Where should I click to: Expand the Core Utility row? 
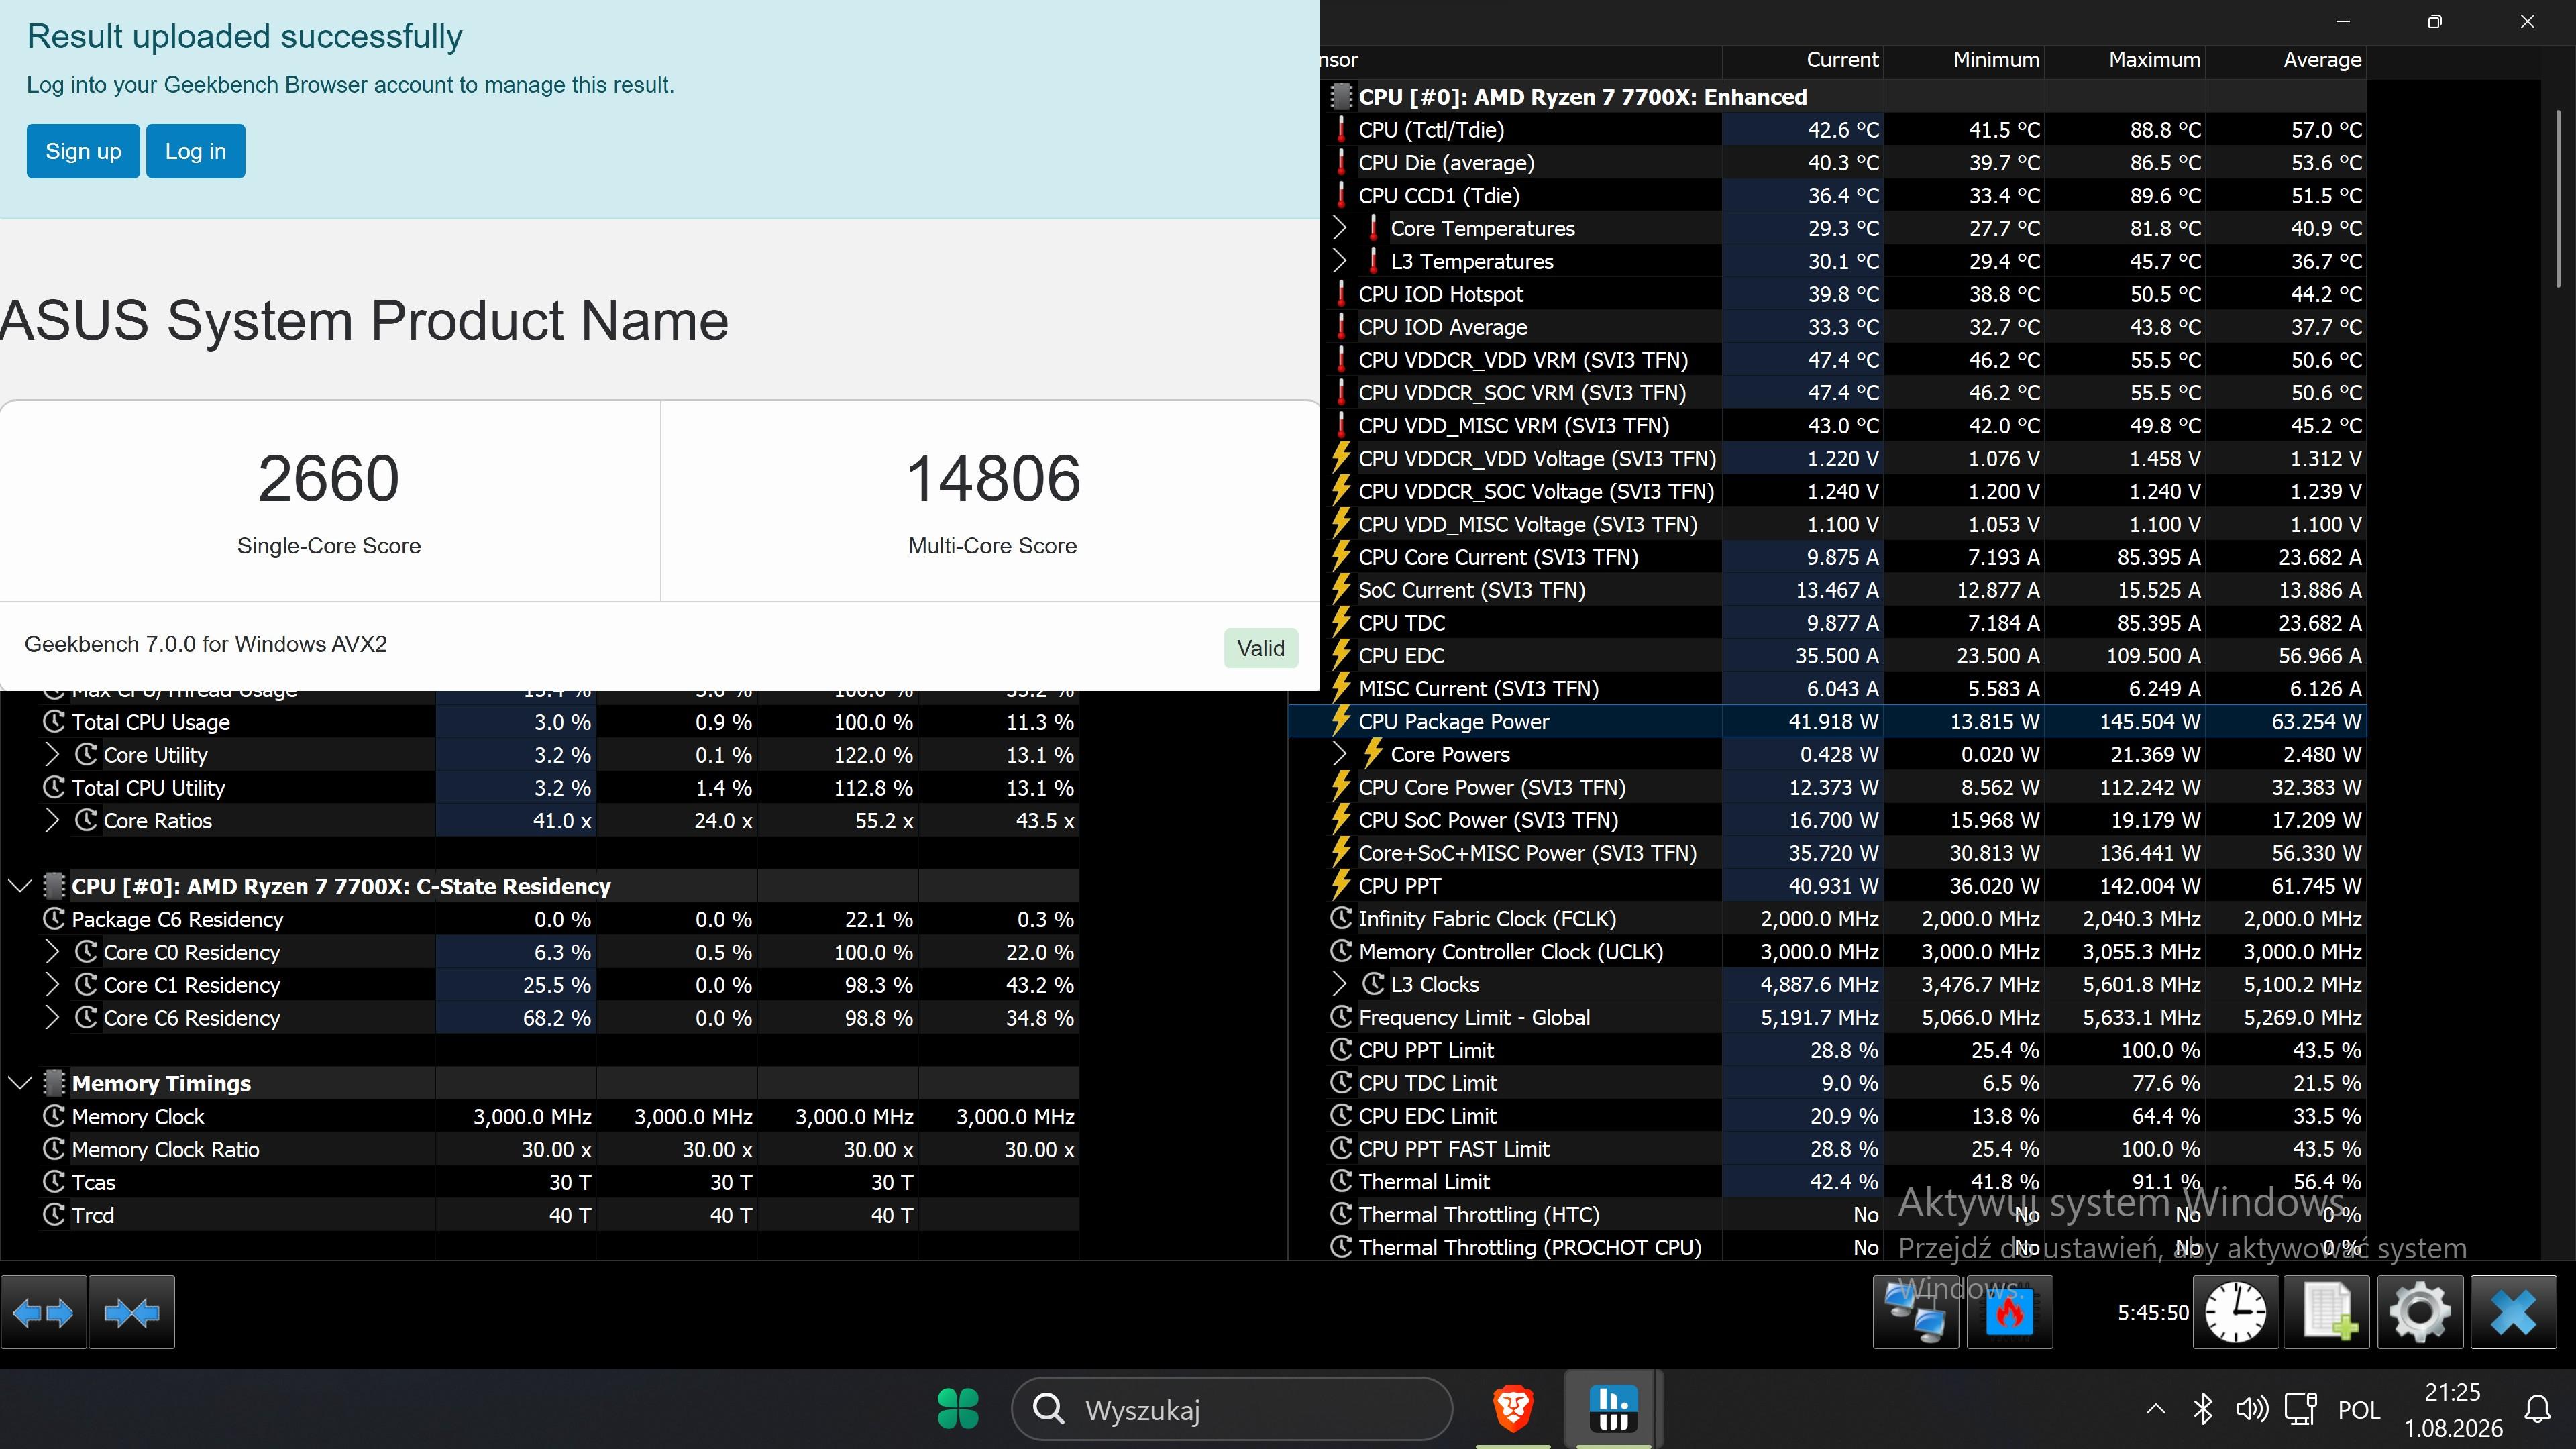(x=52, y=755)
